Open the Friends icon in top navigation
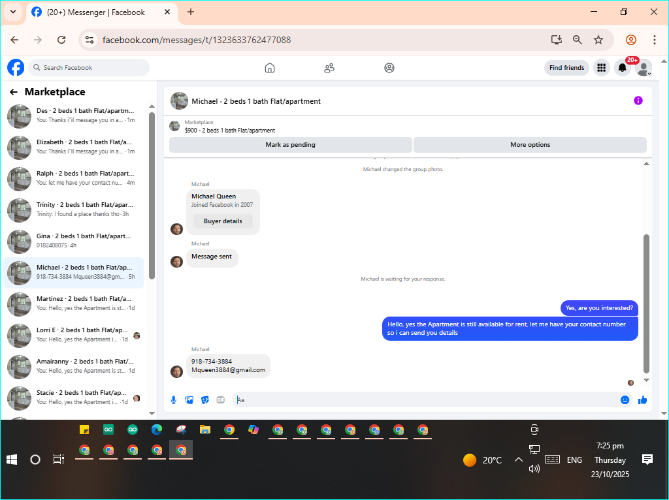The height and width of the screenshot is (500, 669). (329, 68)
